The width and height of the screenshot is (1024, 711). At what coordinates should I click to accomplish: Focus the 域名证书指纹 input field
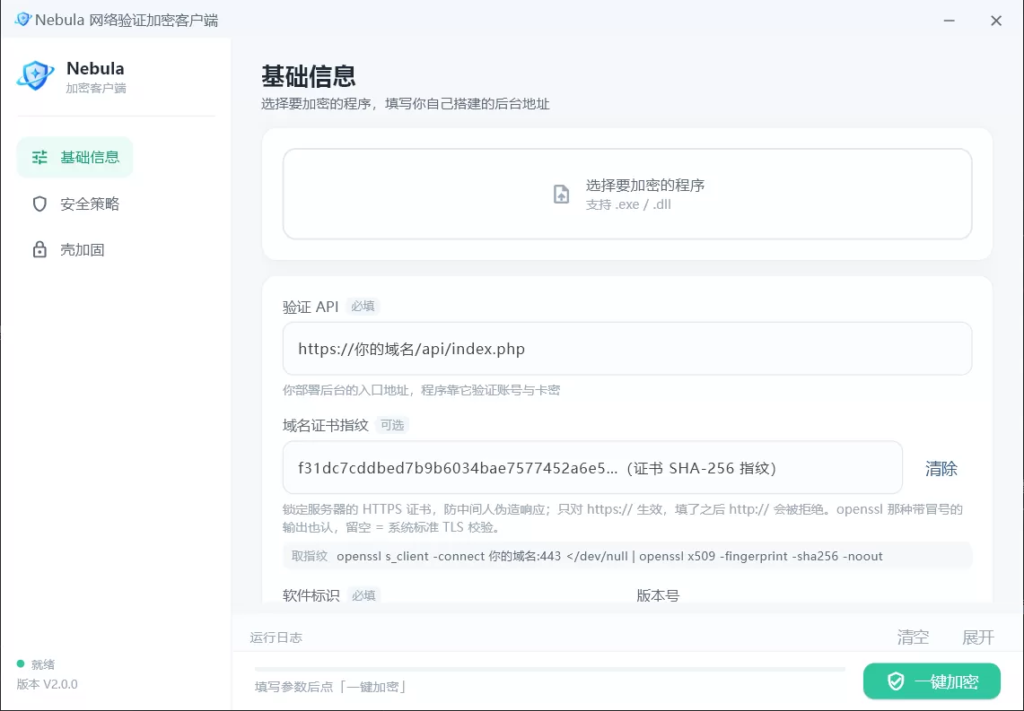tap(592, 468)
